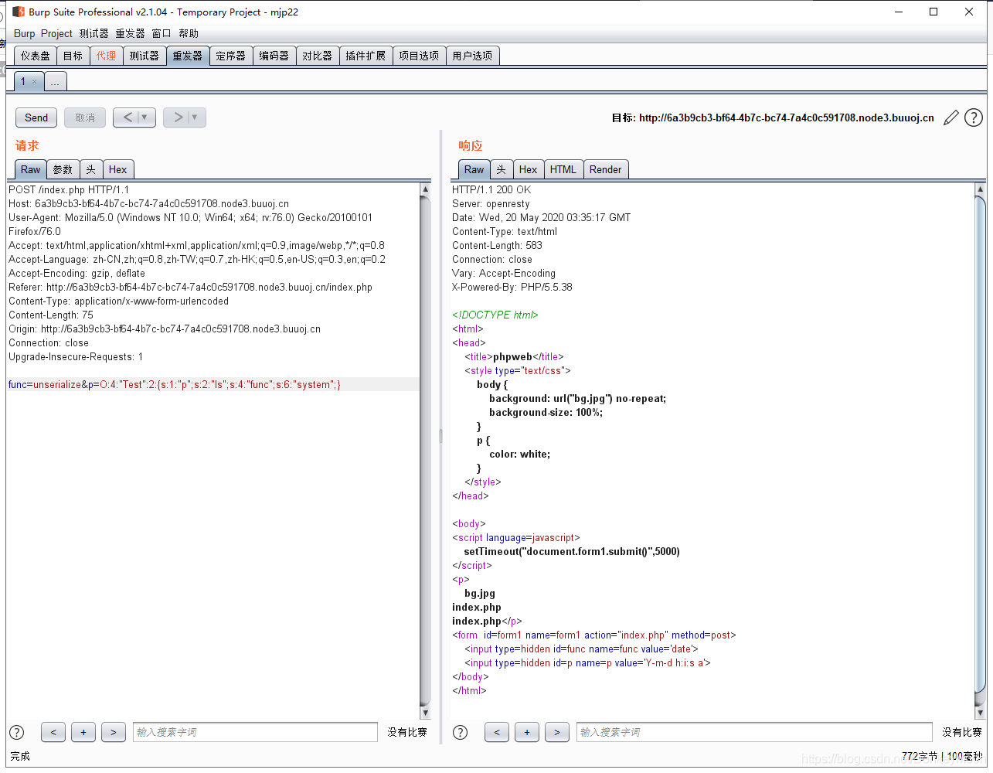Switch to the 重发器 tool tab

point(188,56)
